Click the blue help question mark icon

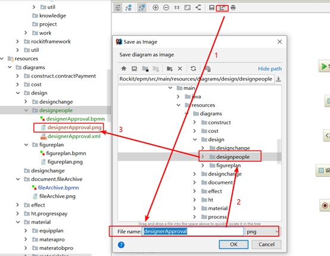pyautogui.click(x=122, y=245)
